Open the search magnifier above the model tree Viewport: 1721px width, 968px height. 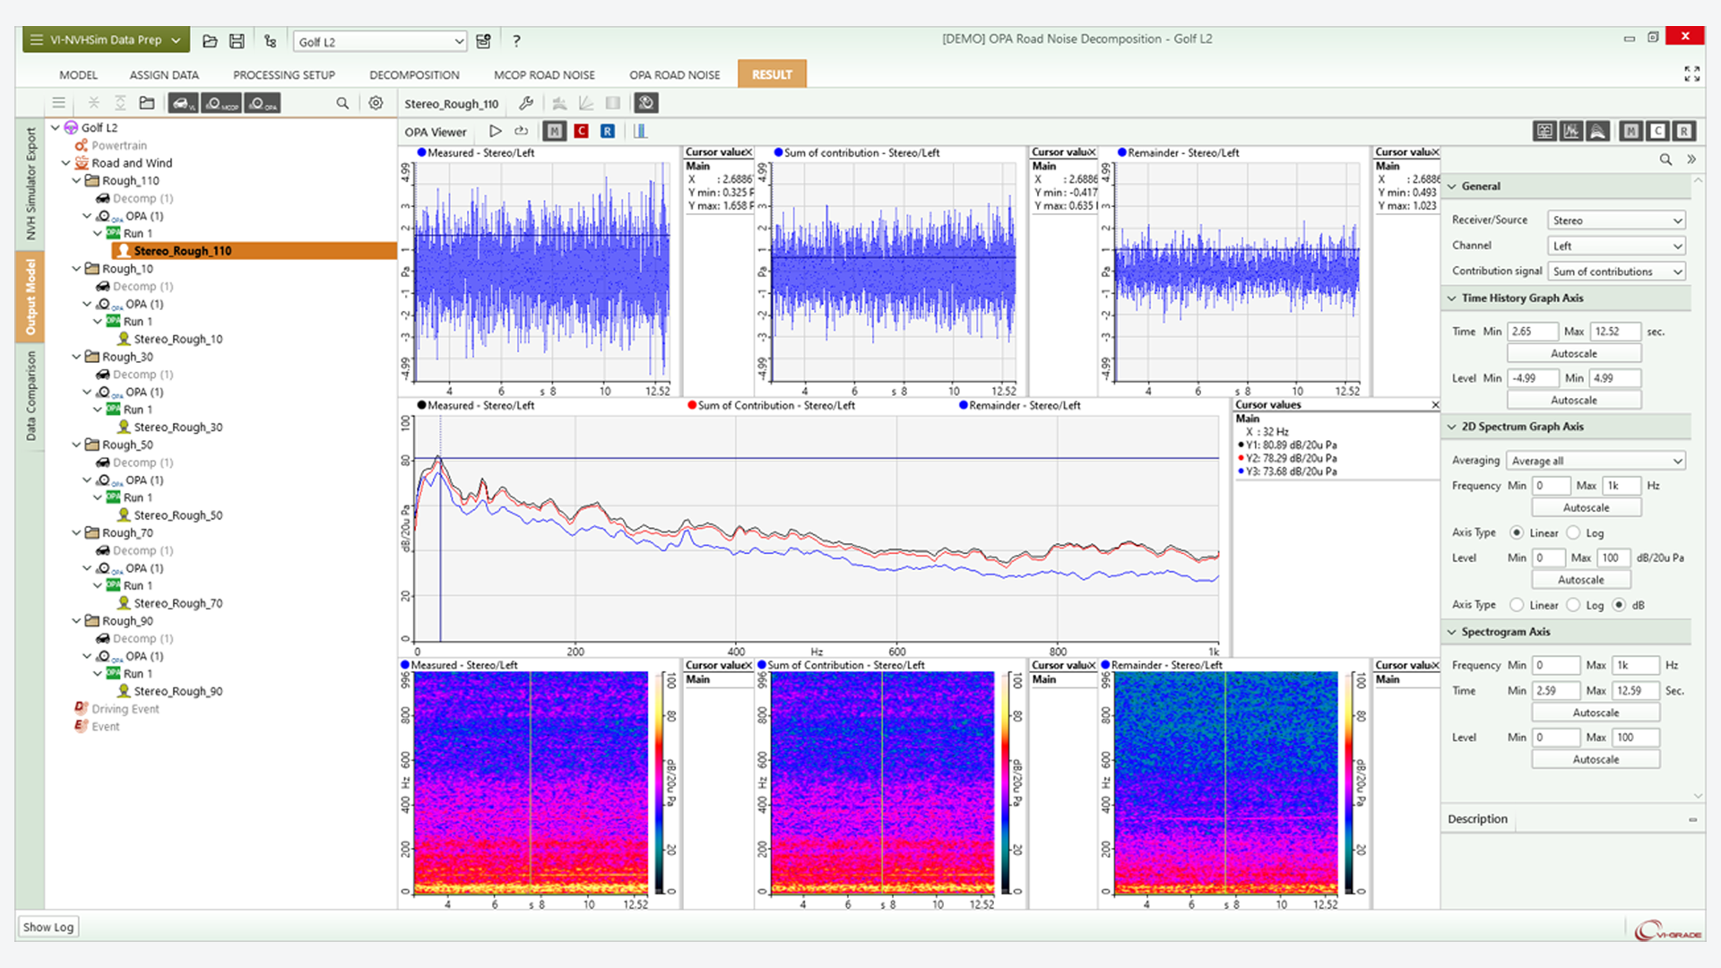click(342, 103)
